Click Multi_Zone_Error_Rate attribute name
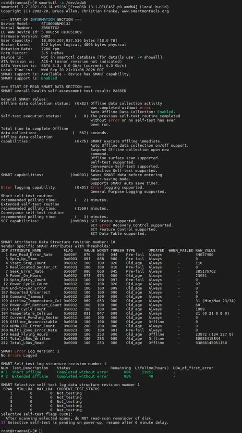Screen dimensions: 242x433 [33, 330]
